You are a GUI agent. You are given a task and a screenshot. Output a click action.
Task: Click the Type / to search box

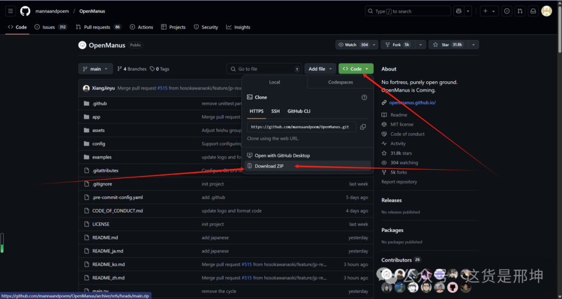(x=407, y=11)
